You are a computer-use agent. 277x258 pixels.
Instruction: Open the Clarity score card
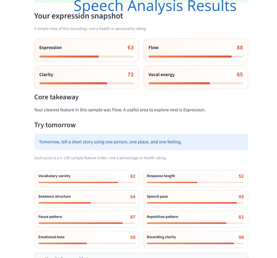87,77
